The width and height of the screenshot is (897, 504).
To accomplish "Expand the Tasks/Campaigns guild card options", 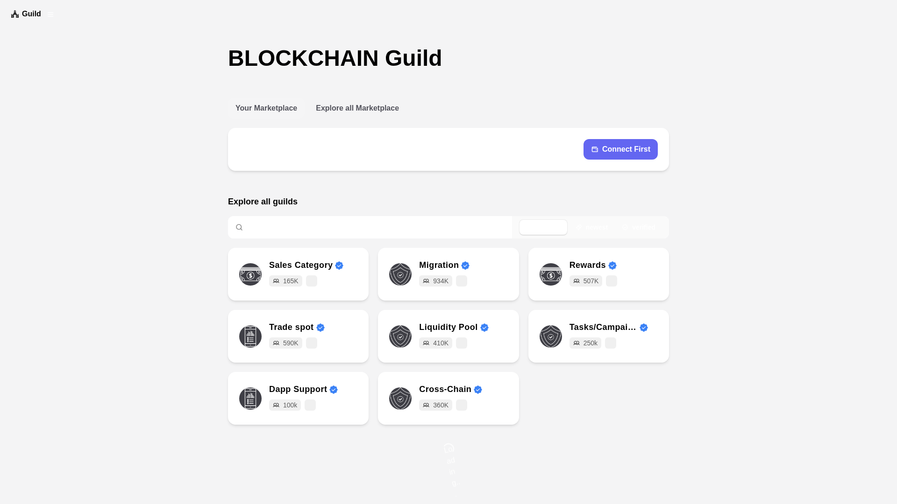I will click(611, 343).
